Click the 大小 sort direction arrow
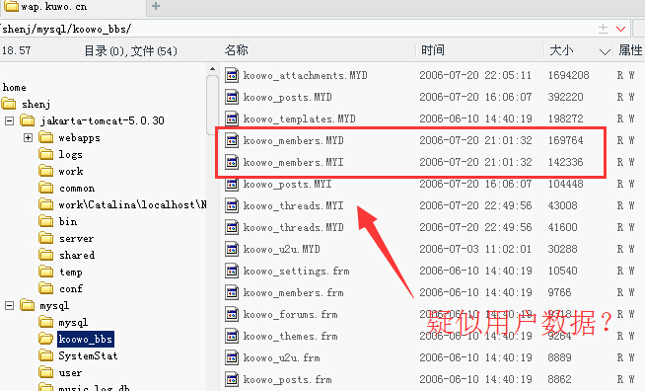The width and height of the screenshot is (645, 391). click(x=605, y=51)
